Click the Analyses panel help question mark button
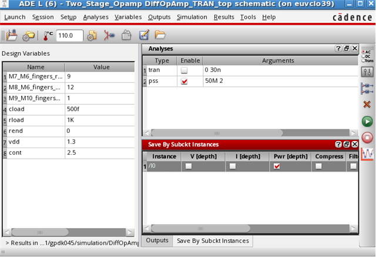The width and height of the screenshot is (376, 257). tap(338, 48)
